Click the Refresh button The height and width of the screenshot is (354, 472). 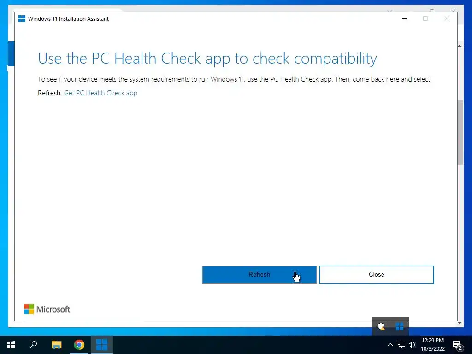point(259,275)
